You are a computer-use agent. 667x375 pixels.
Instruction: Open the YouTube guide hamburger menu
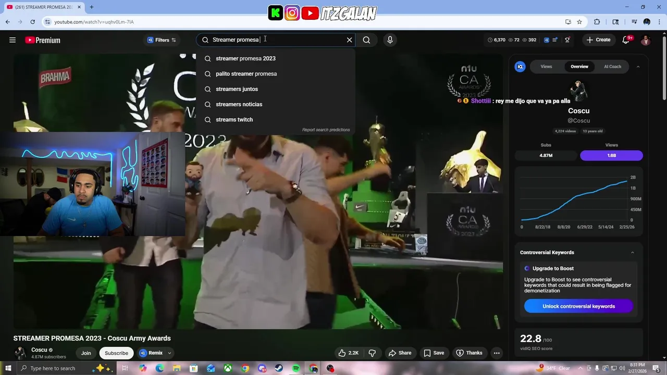point(13,40)
